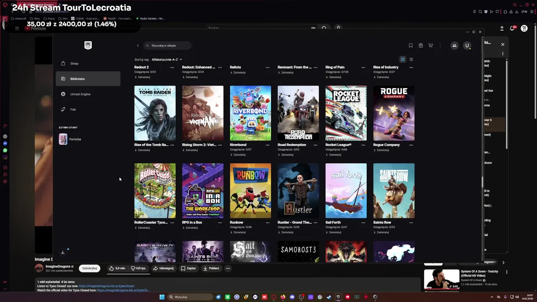Click Udostępnij share button on YouTube
The height and width of the screenshot is (302, 537).
click(164, 268)
